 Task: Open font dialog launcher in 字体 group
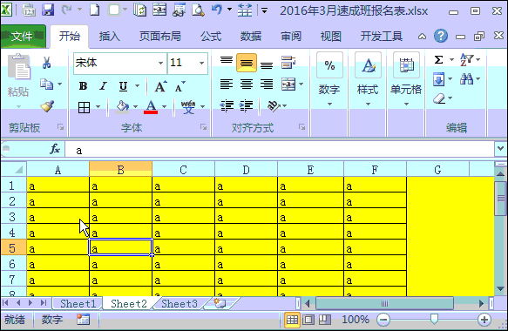(x=203, y=127)
